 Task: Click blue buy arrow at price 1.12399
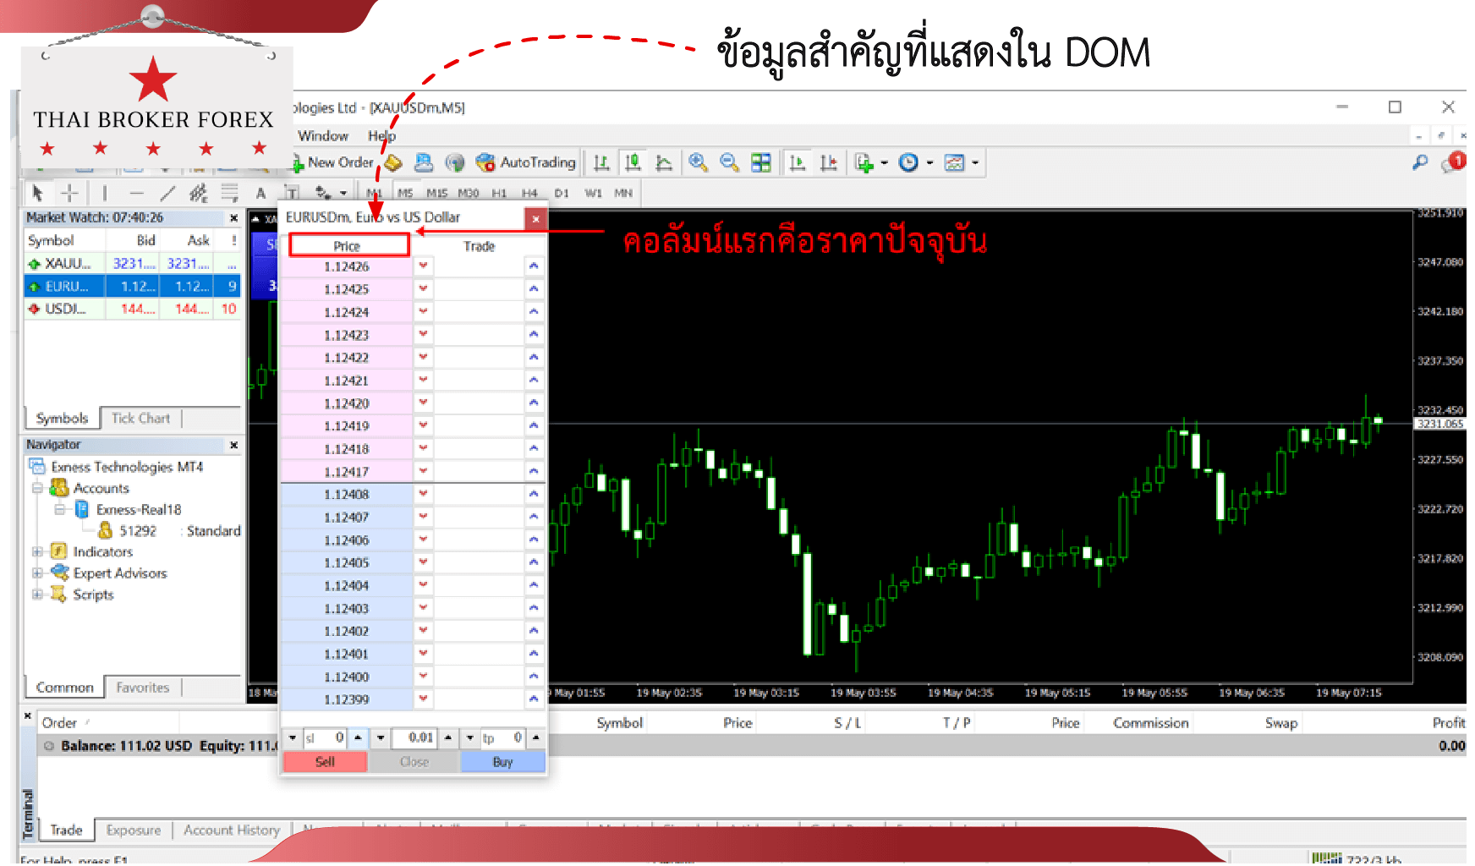pos(534,699)
